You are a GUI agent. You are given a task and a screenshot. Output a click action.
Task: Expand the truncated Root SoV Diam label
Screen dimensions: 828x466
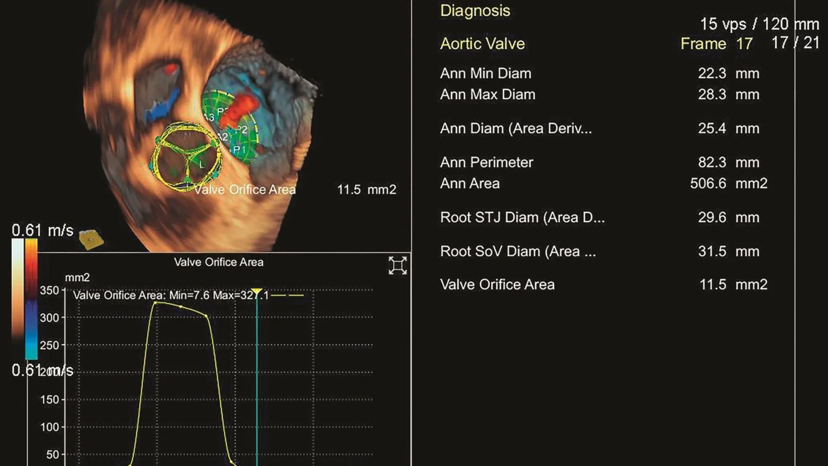click(x=517, y=251)
